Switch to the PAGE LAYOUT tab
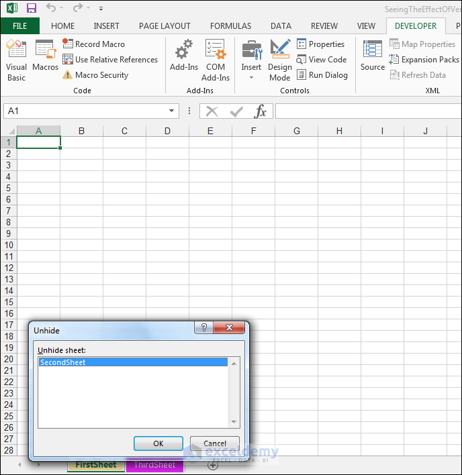Viewport: 462px width, 475px height. [165, 26]
